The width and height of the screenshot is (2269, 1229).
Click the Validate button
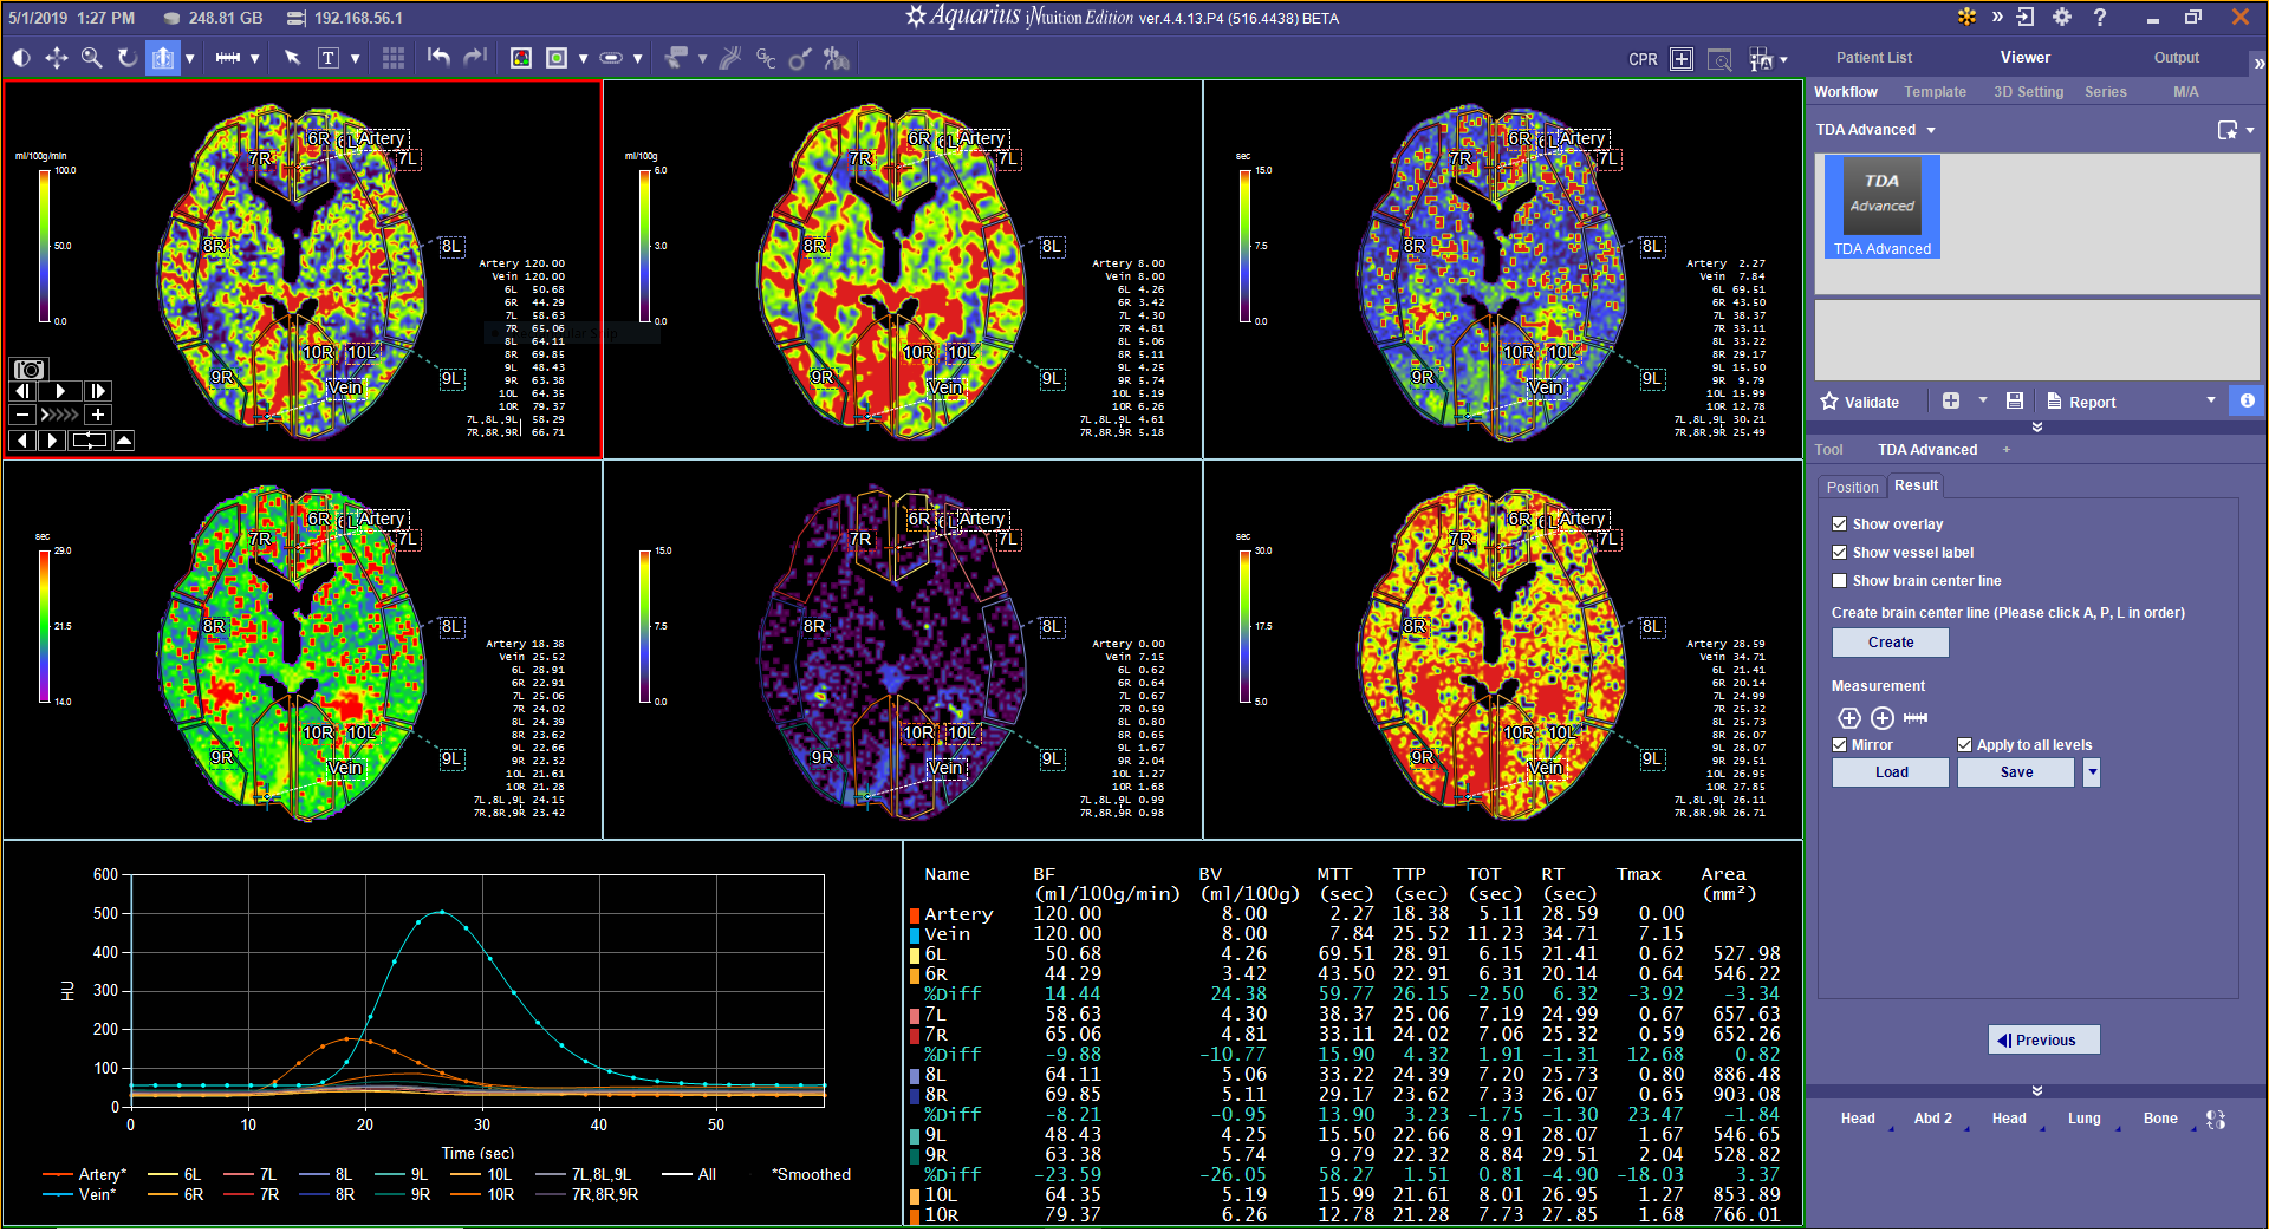(1860, 402)
